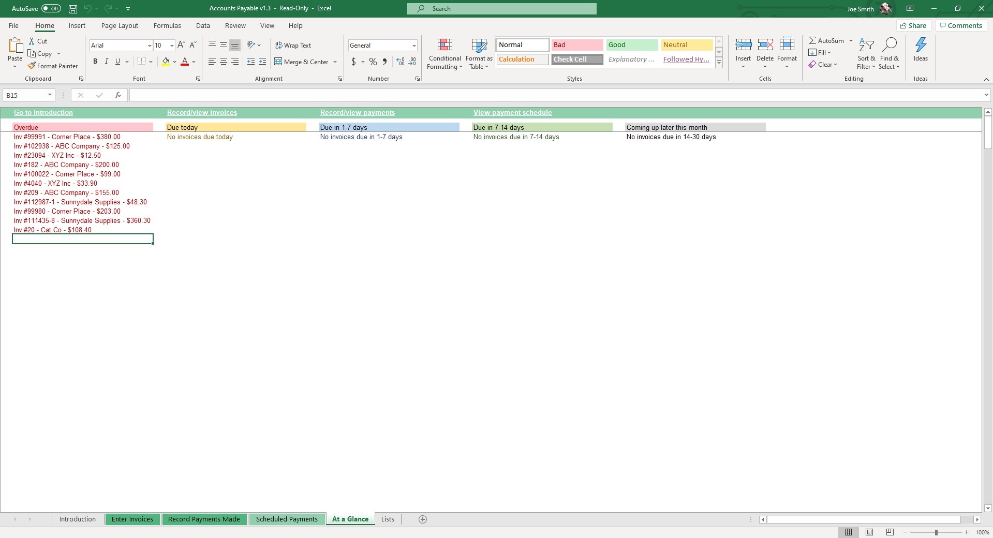The height and width of the screenshot is (538, 993).
Task: Align text to the center
Action: tap(224, 62)
